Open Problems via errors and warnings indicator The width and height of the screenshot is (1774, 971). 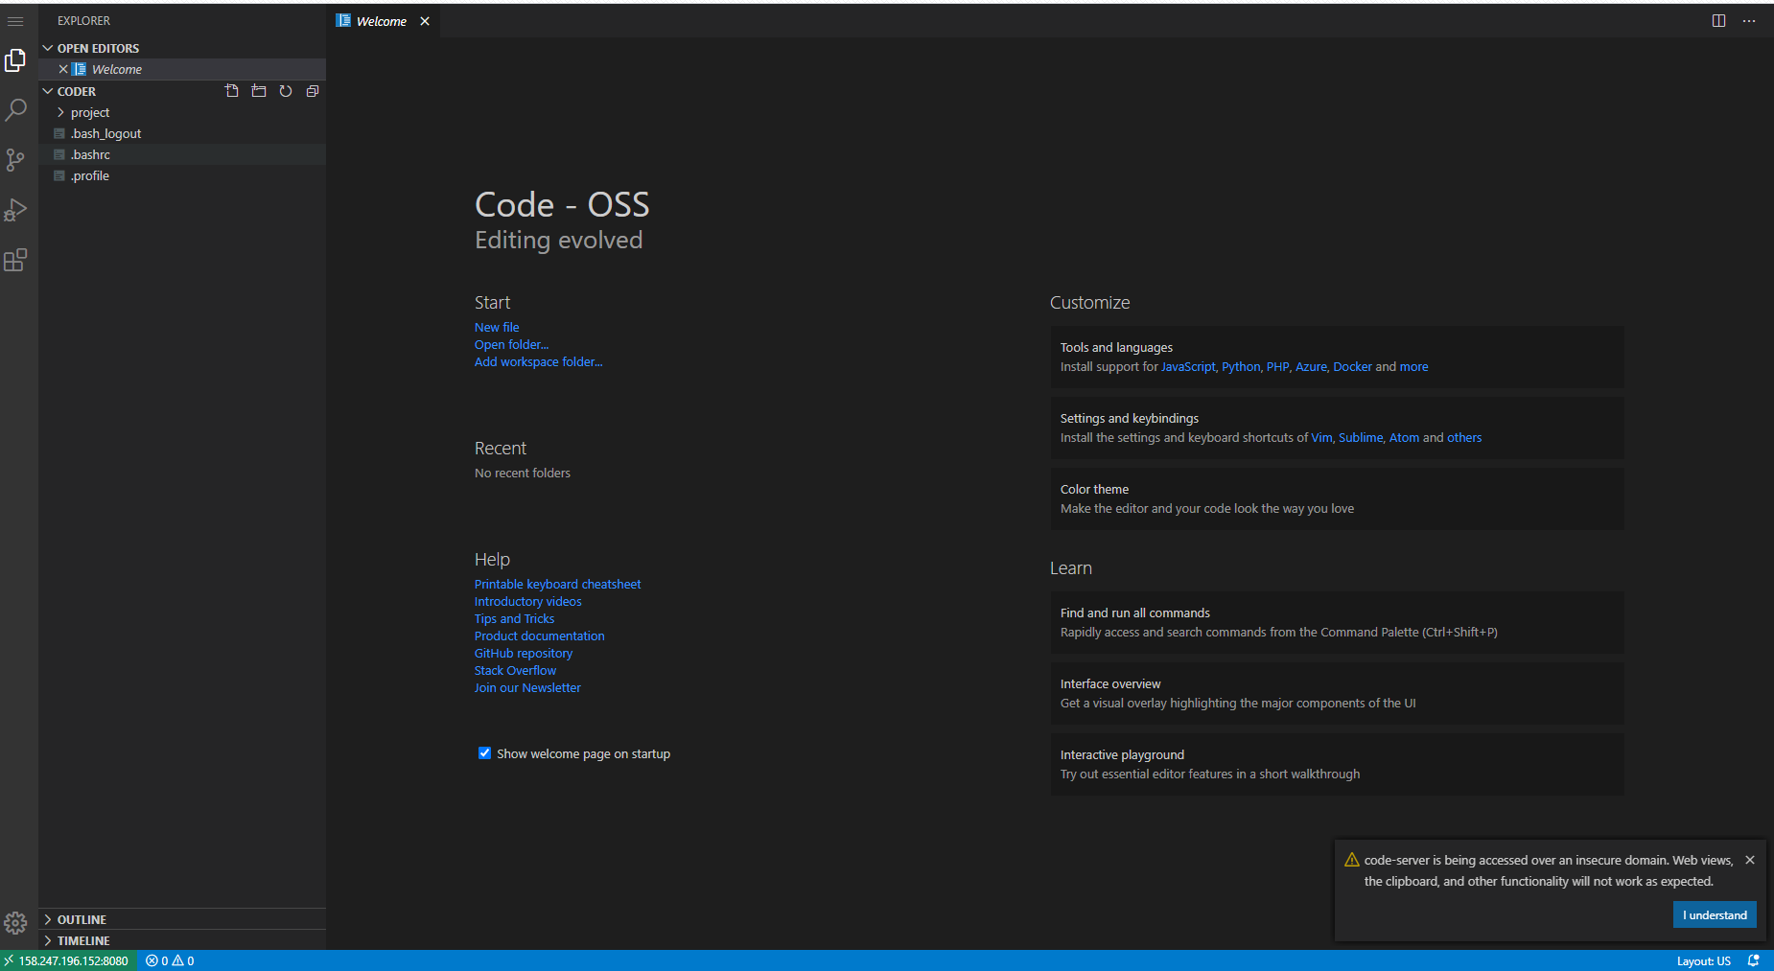click(x=170, y=960)
